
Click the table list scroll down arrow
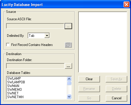pyautogui.click(x=69, y=97)
